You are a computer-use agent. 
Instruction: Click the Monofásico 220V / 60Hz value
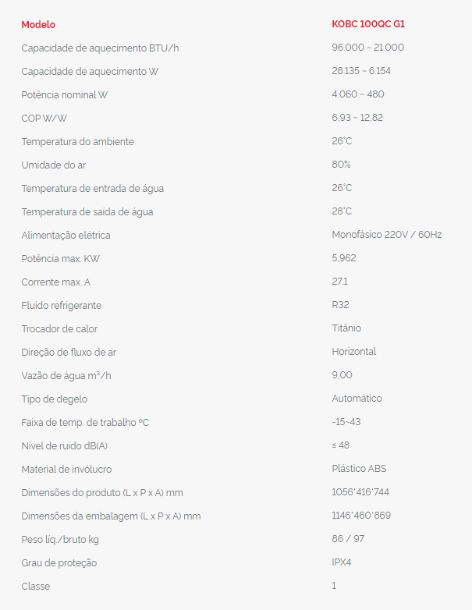coord(386,235)
